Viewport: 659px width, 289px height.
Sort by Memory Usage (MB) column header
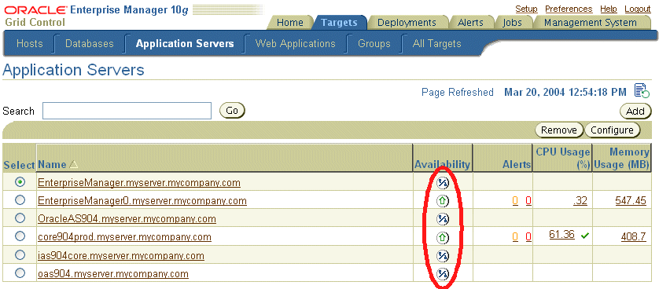pyautogui.click(x=622, y=158)
